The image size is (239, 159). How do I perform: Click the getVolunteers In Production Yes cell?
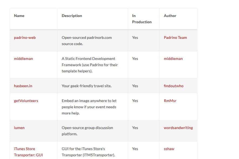tap(135, 101)
